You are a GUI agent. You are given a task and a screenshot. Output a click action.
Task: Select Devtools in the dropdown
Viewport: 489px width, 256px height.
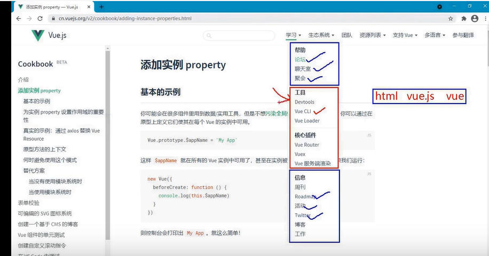pyautogui.click(x=304, y=102)
